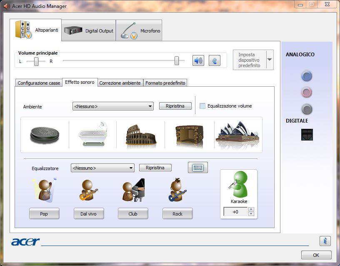Apply the Club equalizer preset
The width and height of the screenshot is (340, 266).
pyautogui.click(x=133, y=214)
